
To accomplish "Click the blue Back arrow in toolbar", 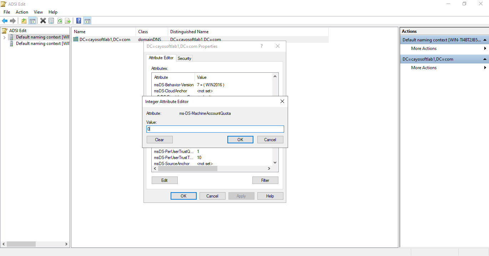I will (x=5, y=21).
